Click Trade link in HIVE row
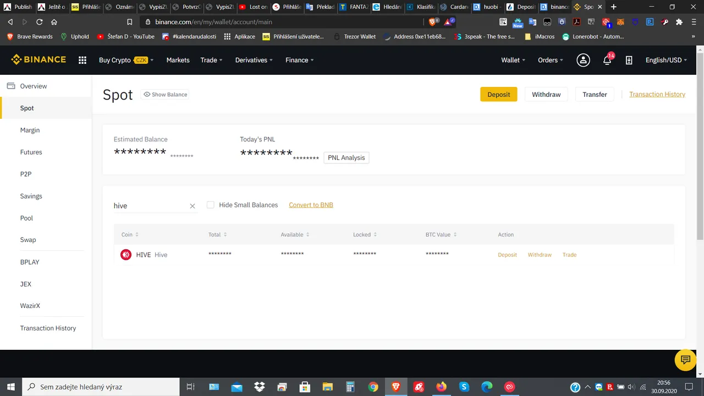Viewport: 704px width, 396px height. pyautogui.click(x=570, y=255)
